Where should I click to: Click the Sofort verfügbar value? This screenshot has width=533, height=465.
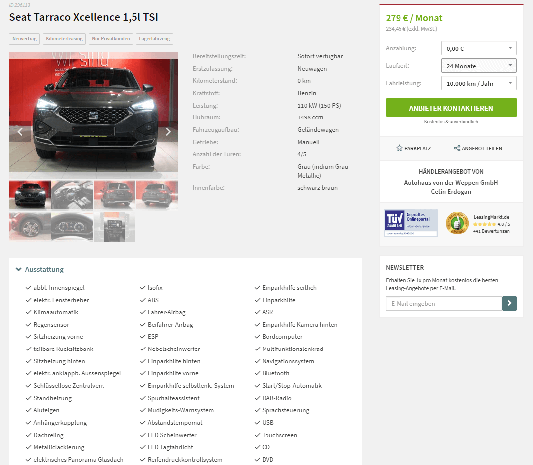coord(320,56)
